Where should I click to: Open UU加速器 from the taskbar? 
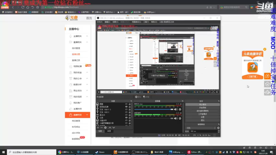click(83, 152)
